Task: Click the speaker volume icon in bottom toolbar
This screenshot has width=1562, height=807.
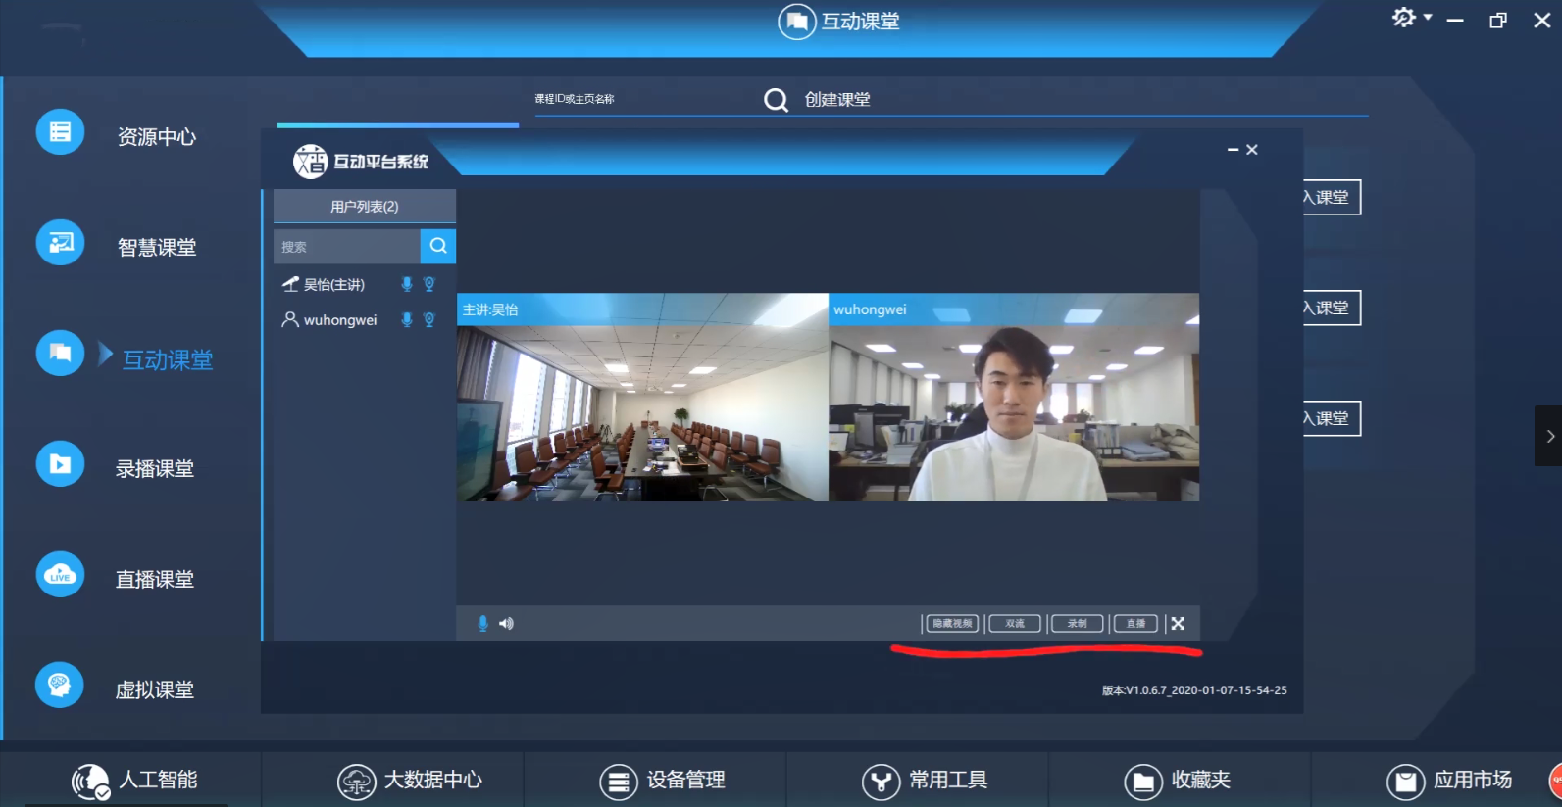Action: (506, 624)
